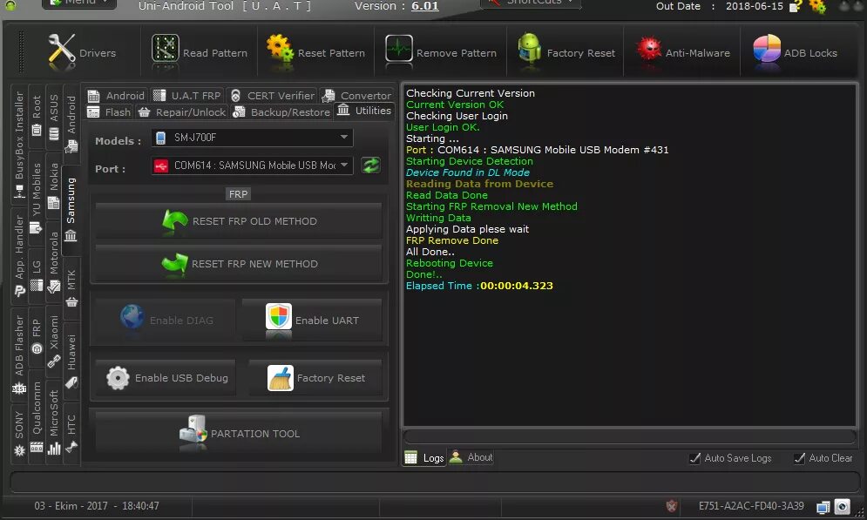
Task: Click the 'Elapsed Time' log line
Action: tap(479, 286)
